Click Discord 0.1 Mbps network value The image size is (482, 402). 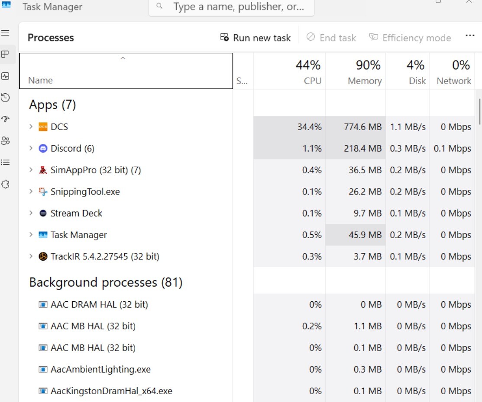tap(452, 149)
